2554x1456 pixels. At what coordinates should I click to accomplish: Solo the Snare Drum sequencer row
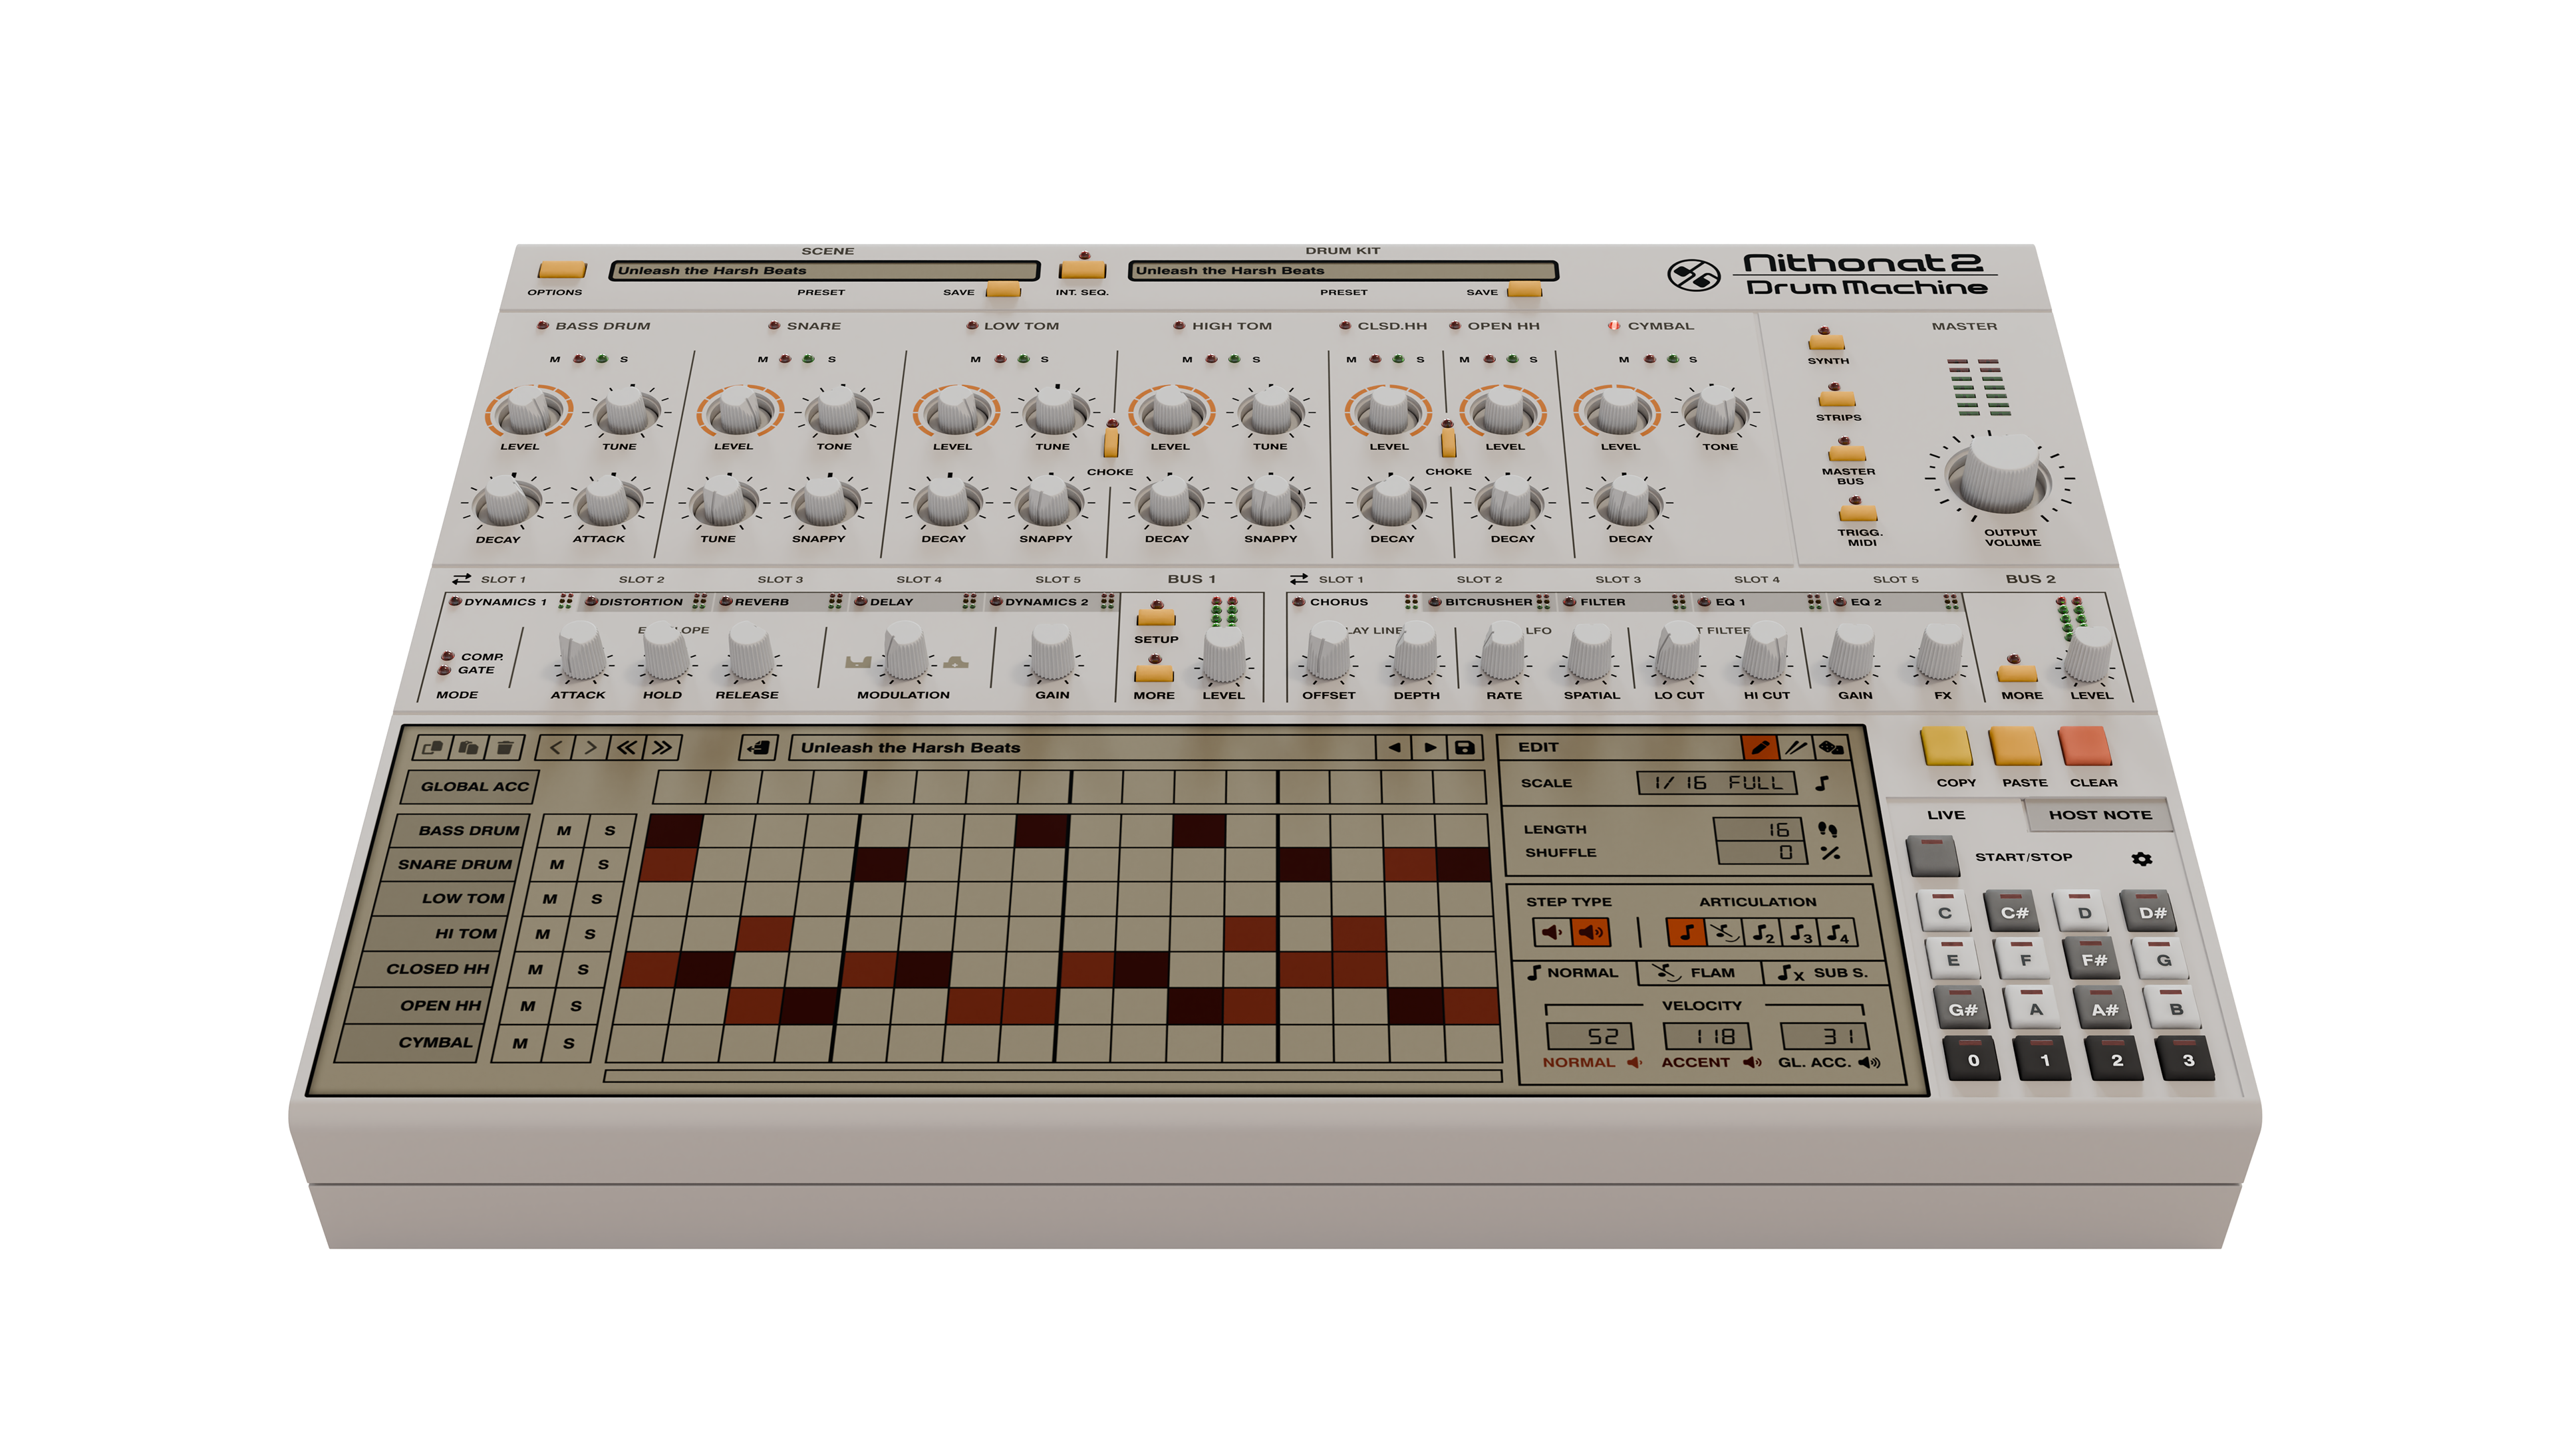point(603,864)
